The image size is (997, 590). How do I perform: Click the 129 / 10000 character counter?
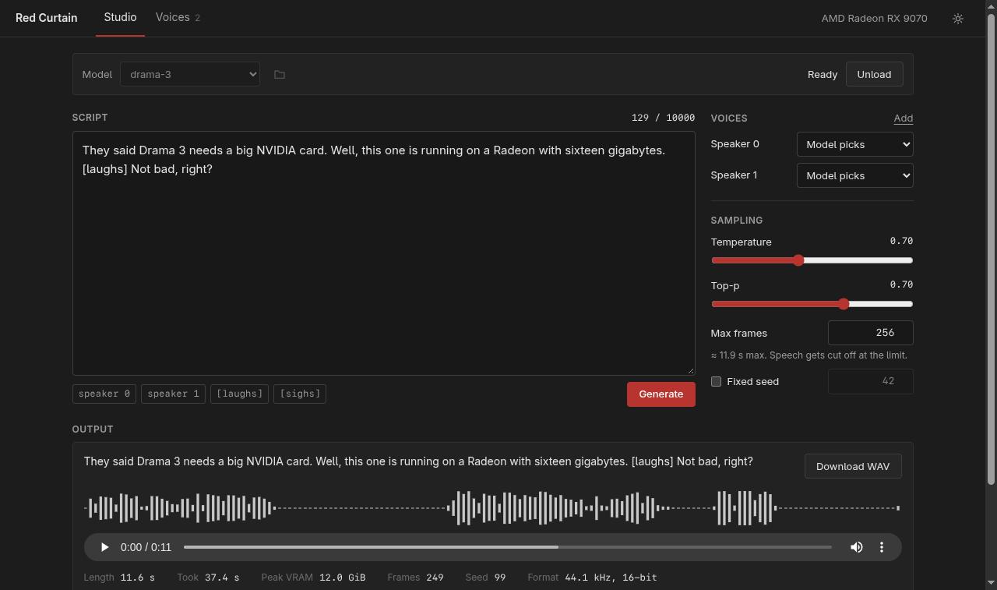tap(664, 118)
